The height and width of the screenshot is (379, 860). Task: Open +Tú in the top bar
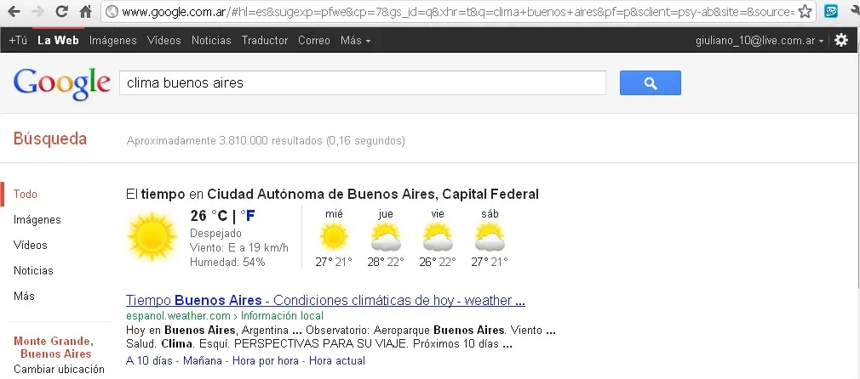18,40
